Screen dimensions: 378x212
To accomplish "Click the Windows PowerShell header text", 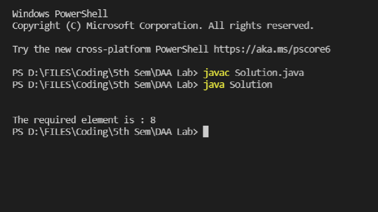I will point(60,14).
